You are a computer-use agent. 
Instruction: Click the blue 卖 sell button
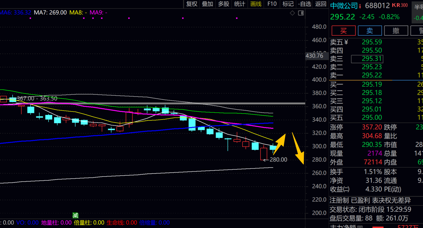point(370,31)
